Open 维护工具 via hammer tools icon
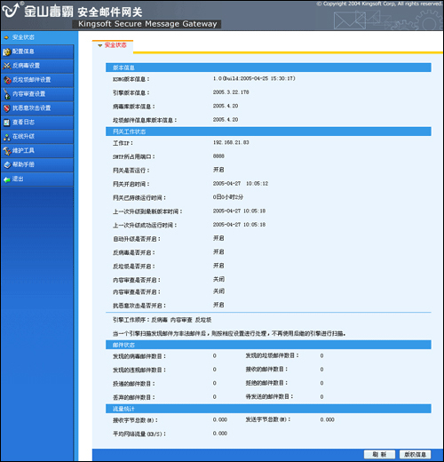This screenshot has width=444, height=462. pyautogui.click(x=7, y=151)
